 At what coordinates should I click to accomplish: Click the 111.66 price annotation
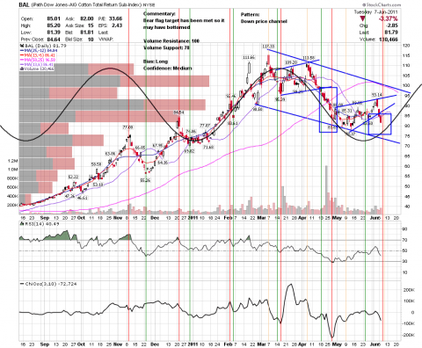249,57
